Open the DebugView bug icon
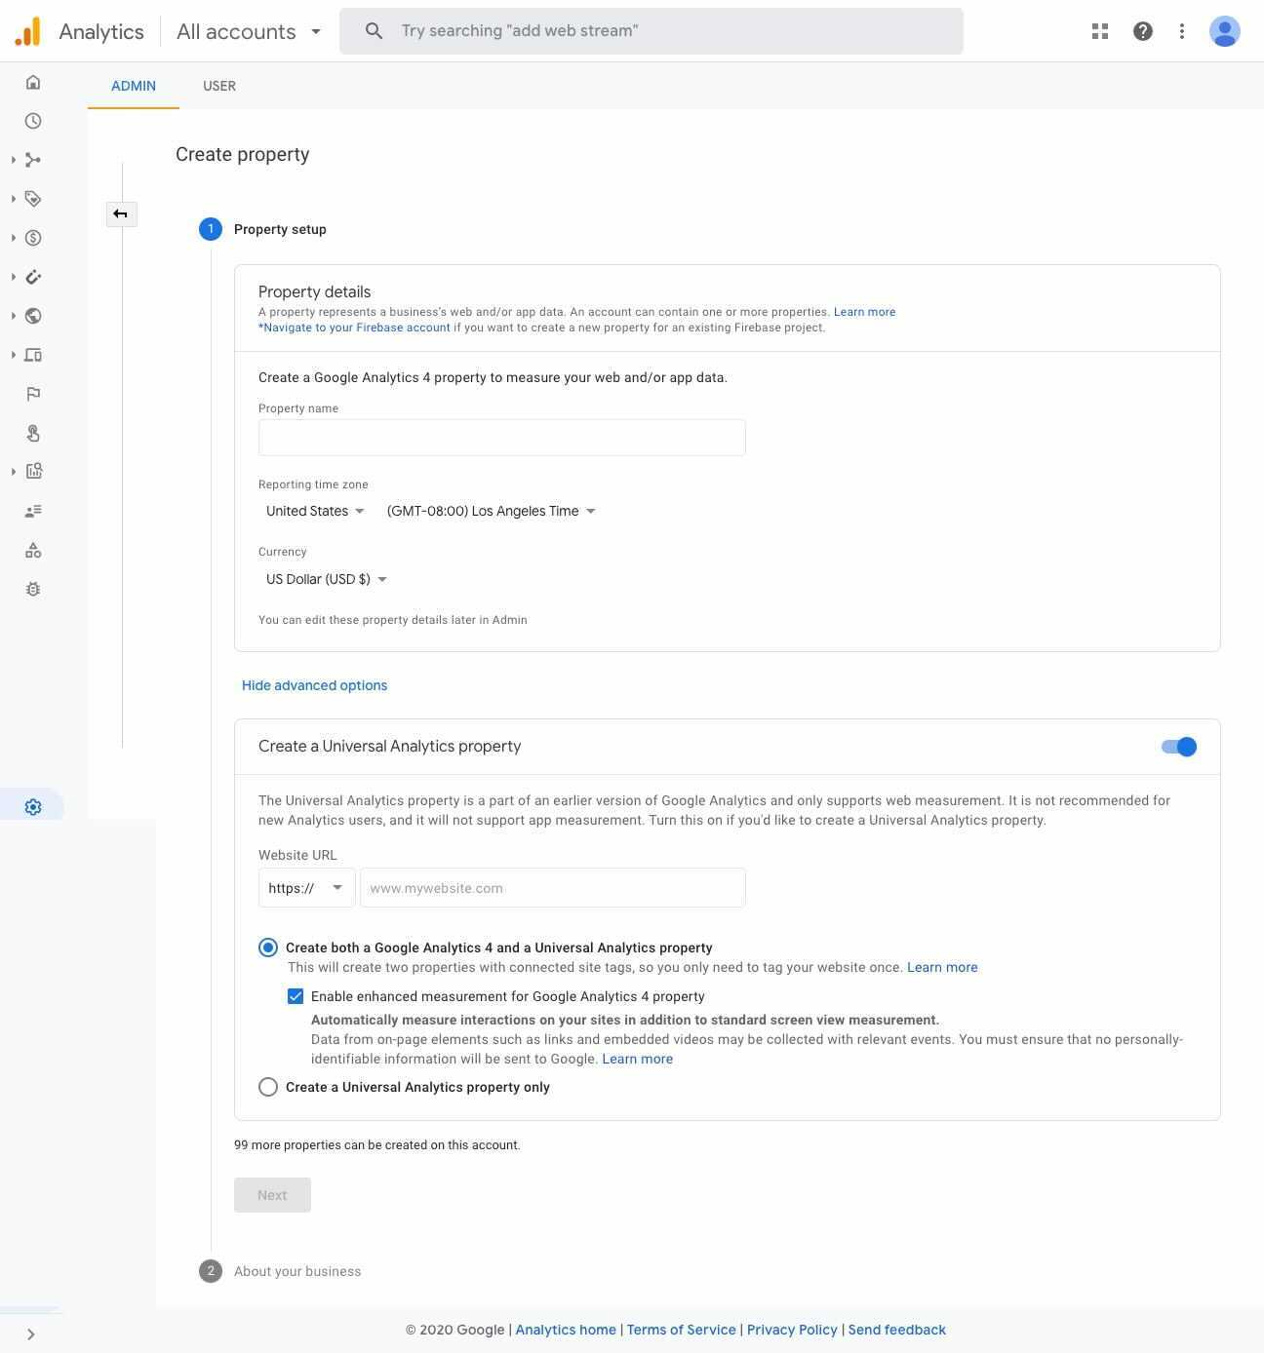The image size is (1264, 1353). 33,589
